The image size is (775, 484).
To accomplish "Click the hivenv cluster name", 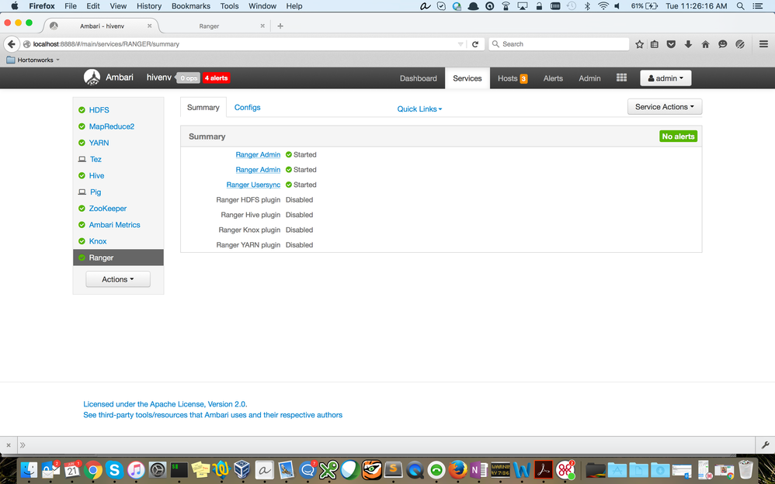I will (x=158, y=78).
